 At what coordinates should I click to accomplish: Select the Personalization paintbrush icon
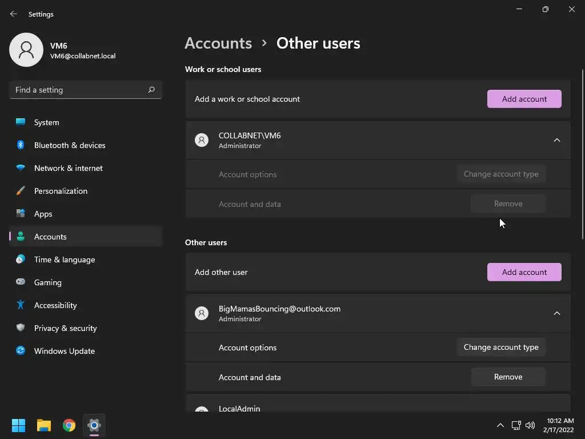(x=21, y=191)
